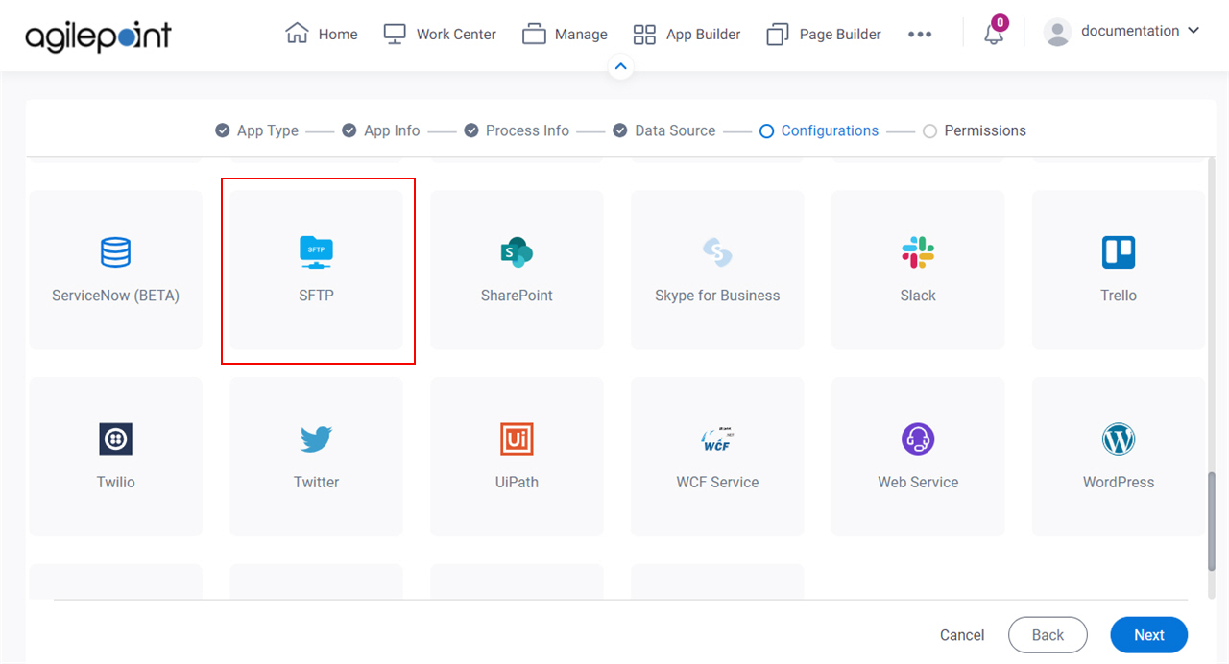
Task: Go to the Data Source step
Action: 664,130
